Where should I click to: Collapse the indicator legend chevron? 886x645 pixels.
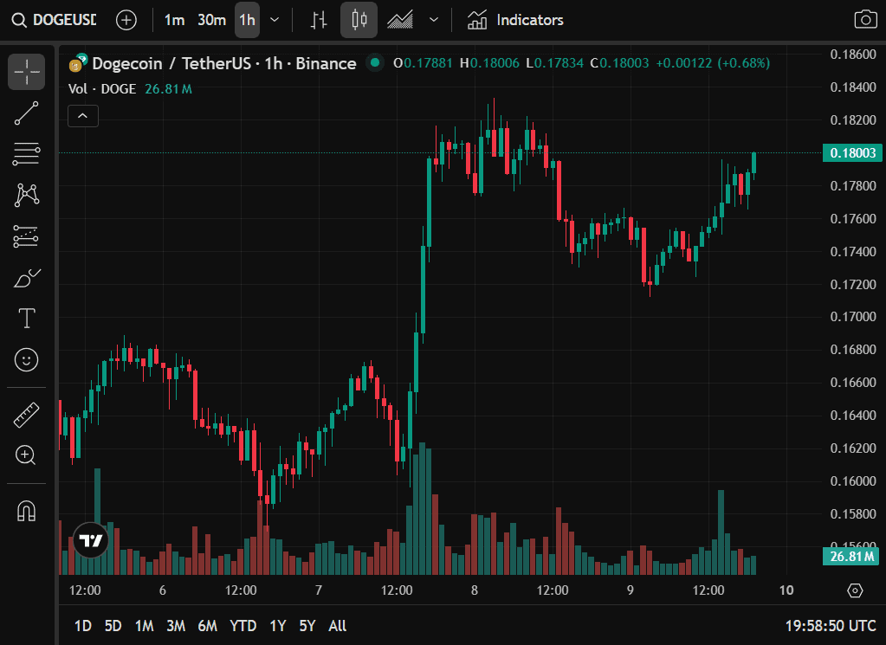point(83,116)
